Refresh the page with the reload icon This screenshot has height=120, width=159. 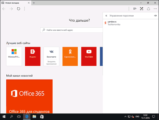[18, 9]
